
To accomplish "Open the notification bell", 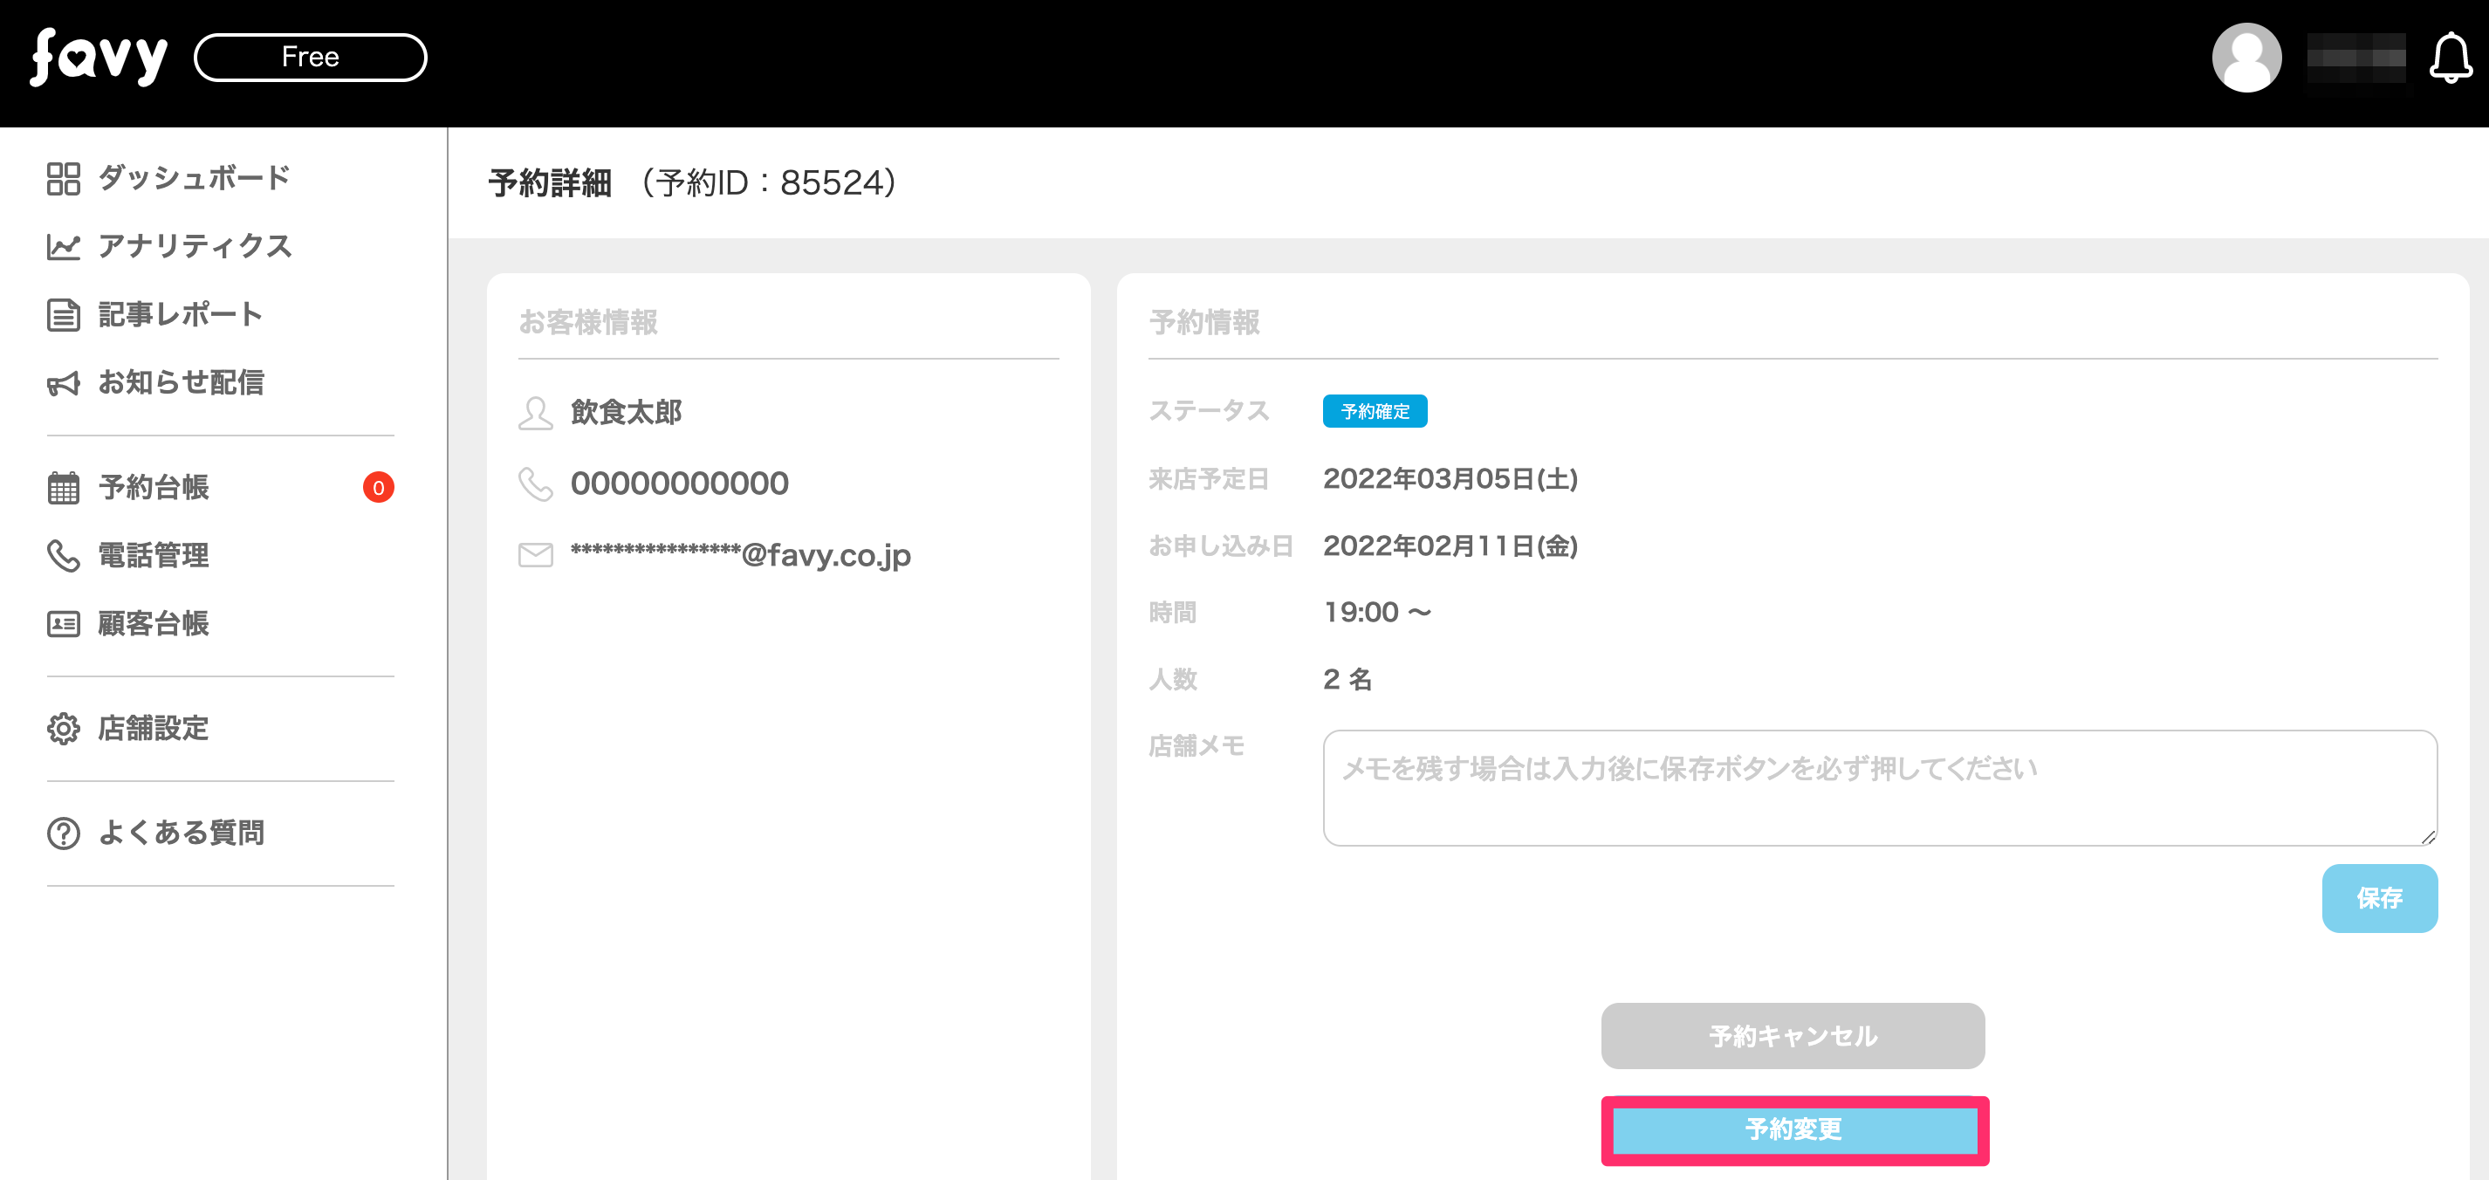I will pos(2450,58).
